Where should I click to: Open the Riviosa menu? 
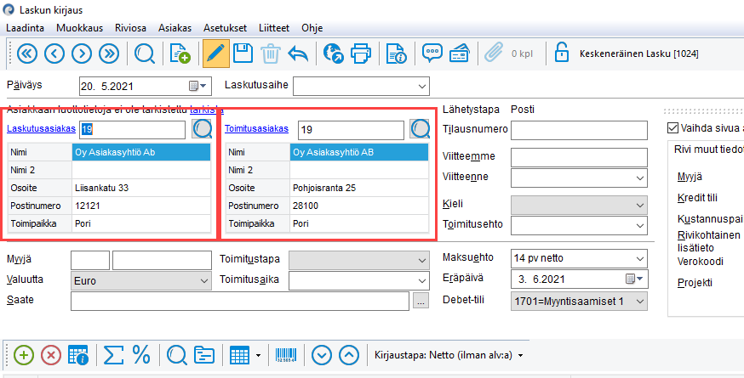130,28
